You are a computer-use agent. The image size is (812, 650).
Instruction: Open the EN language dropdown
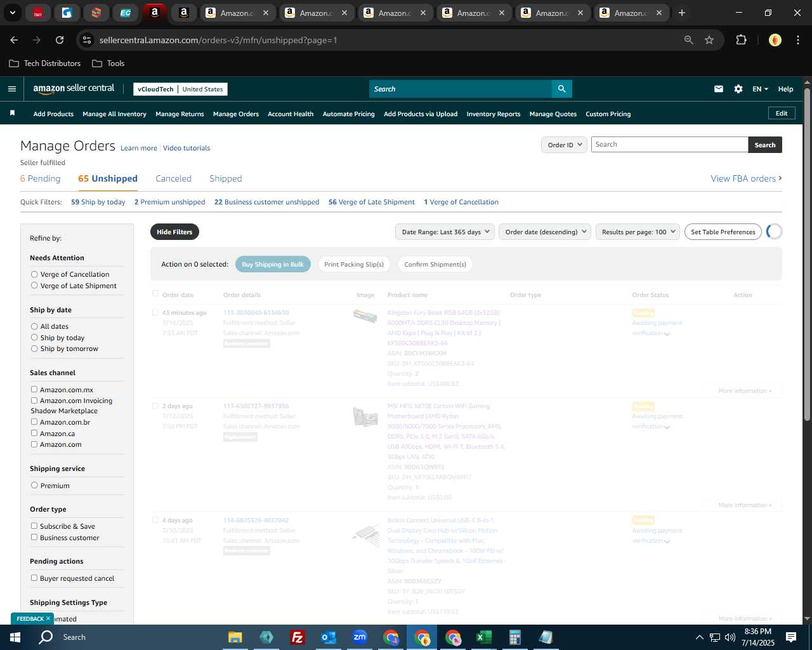[x=760, y=89]
